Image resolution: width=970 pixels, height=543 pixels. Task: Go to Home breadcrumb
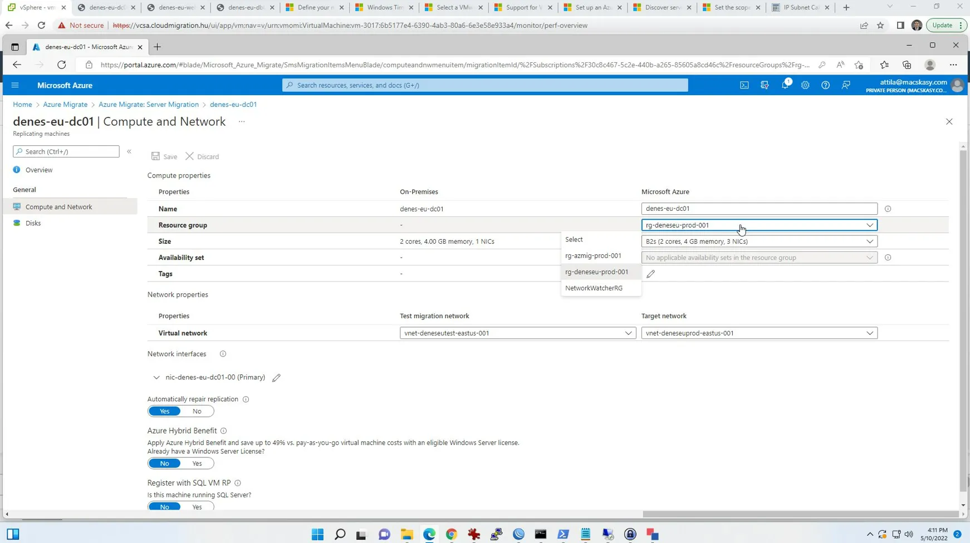(x=22, y=105)
